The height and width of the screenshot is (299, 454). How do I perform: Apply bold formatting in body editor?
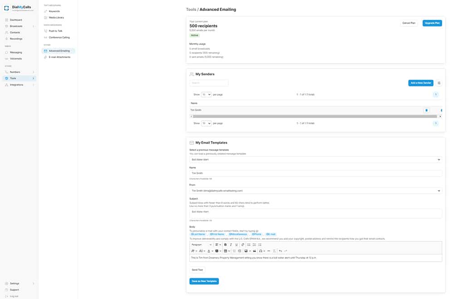pyautogui.click(x=225, y=245)
